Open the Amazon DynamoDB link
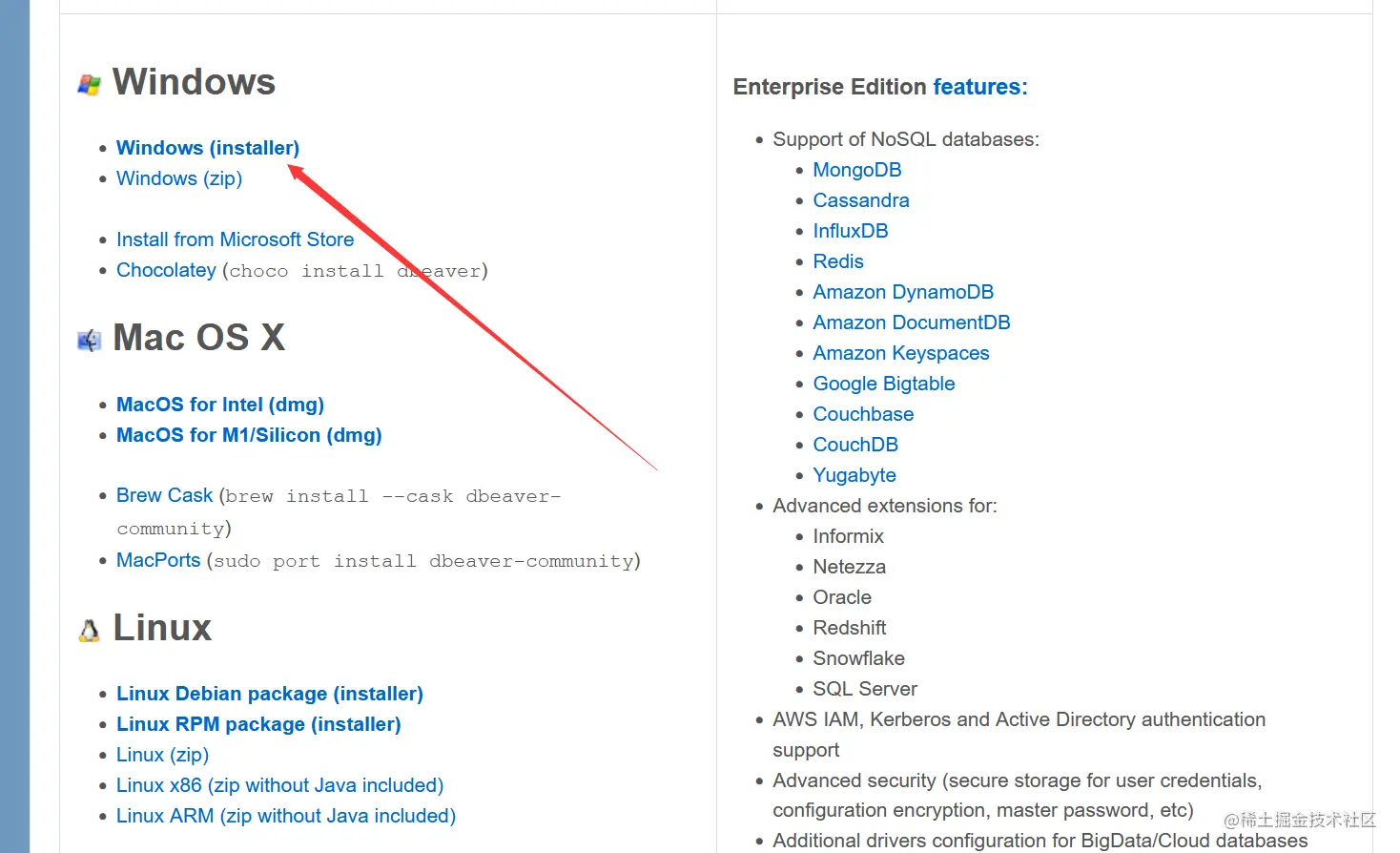This screenshot has width=1400, height=853. pos(902,292)
